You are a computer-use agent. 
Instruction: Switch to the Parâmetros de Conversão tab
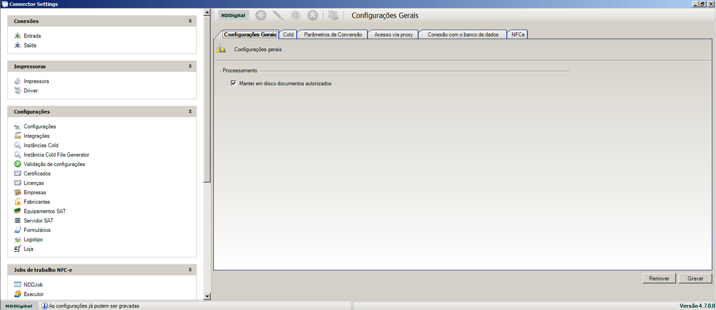point(333,35)
